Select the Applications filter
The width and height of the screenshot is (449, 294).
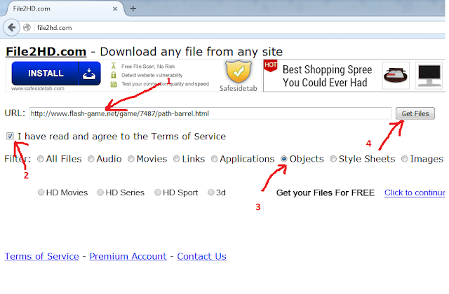pyautogui.click(x=214, y=159)
